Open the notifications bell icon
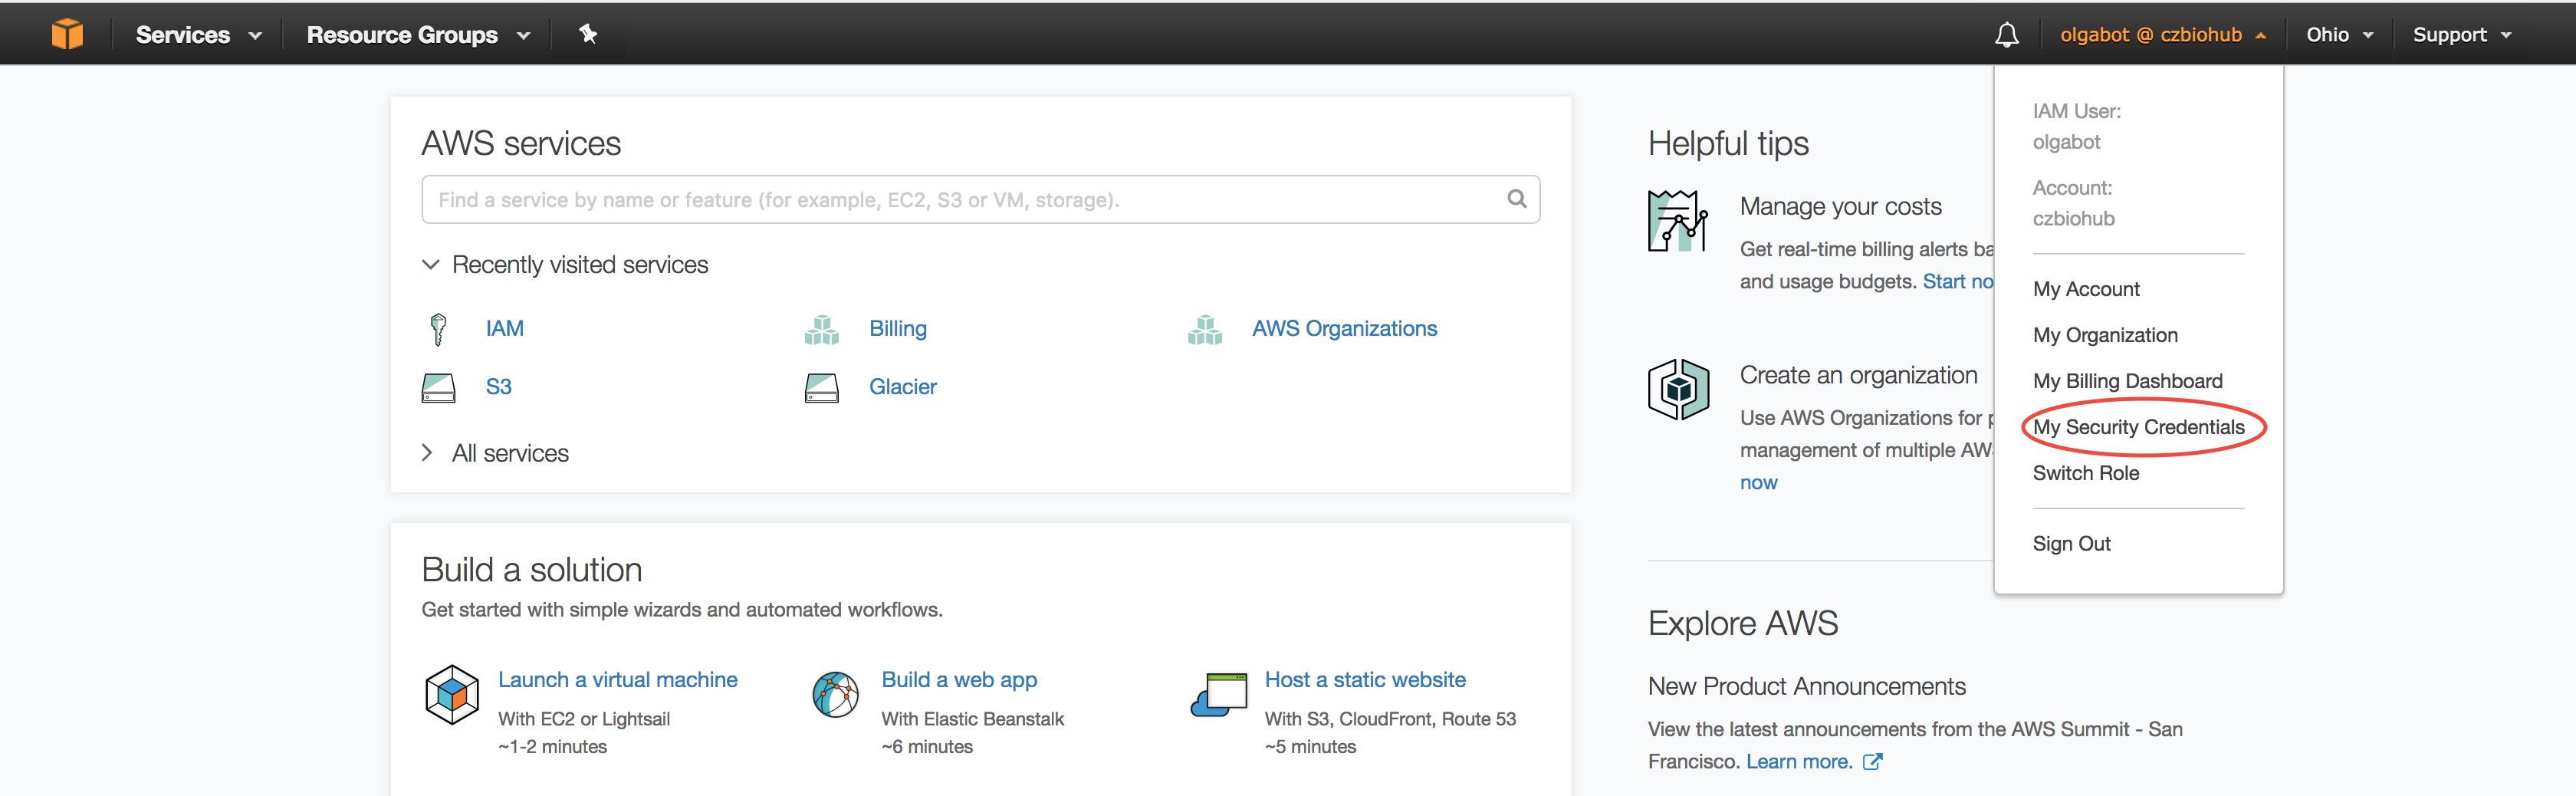Image resolution: width=2576 pixels, height=796 pixels. [x=2006, y=35]
